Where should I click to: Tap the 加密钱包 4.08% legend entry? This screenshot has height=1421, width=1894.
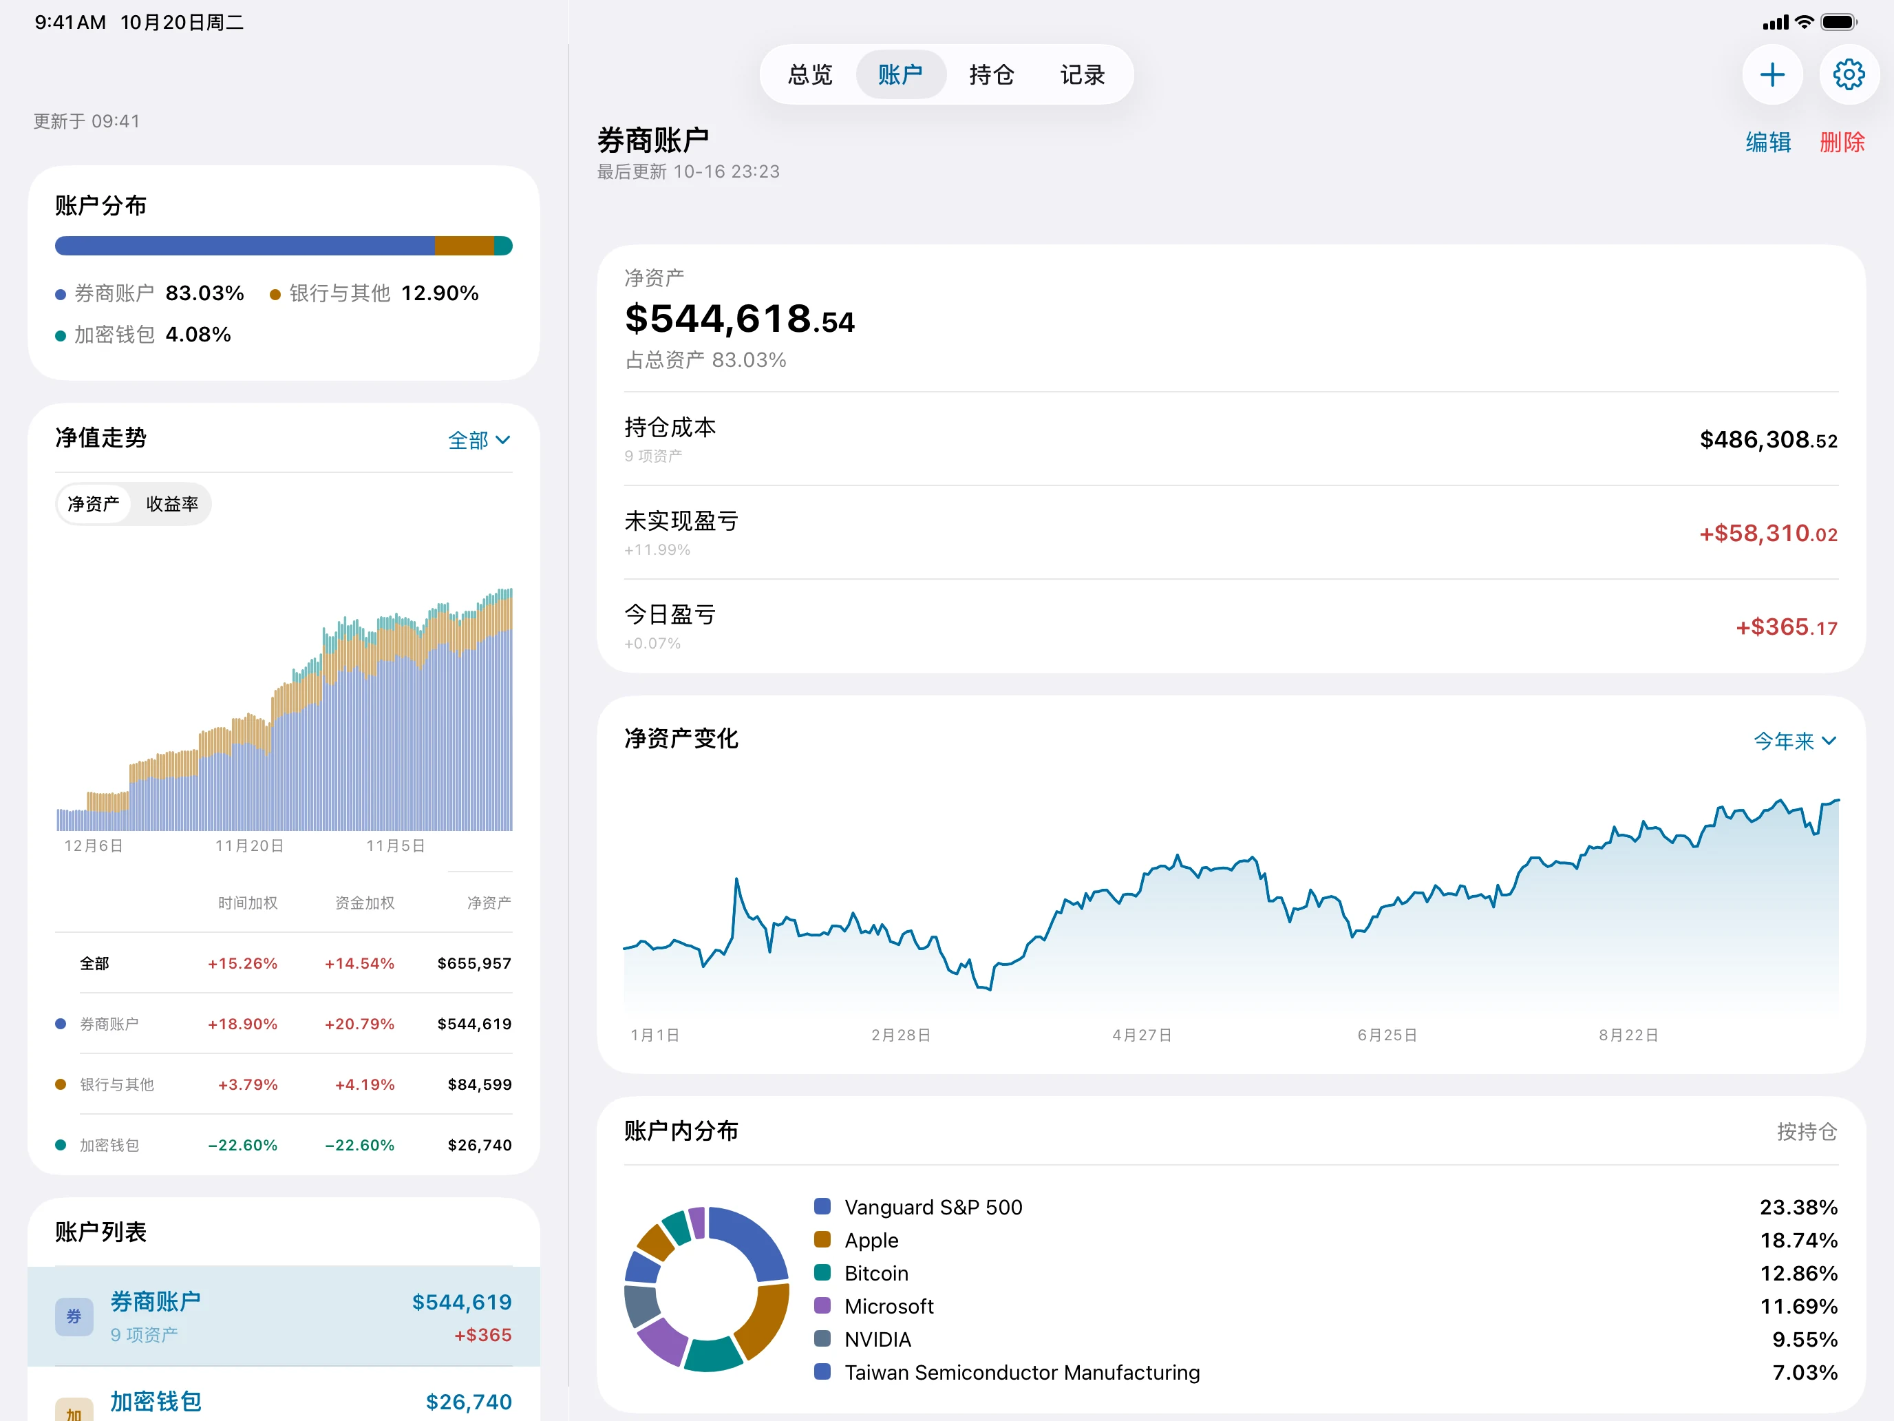(x=143, y=334)
